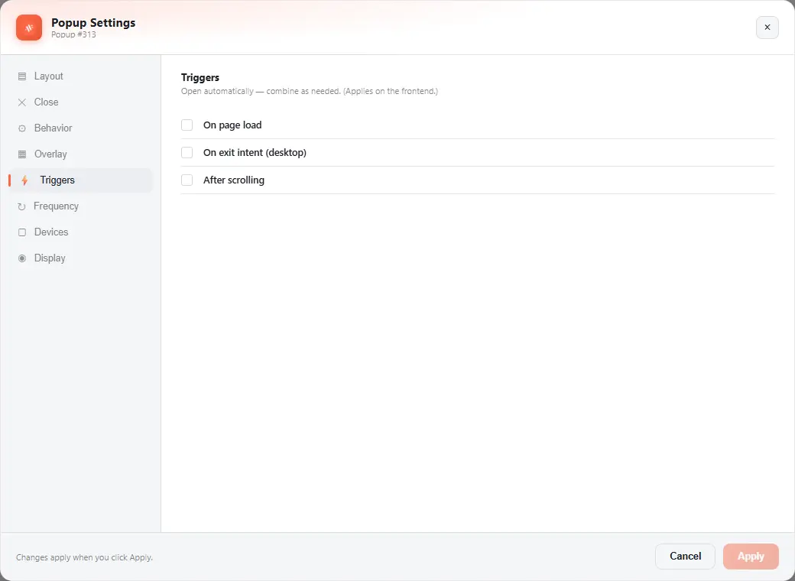This screenshot has height=581, width=795.
Task: Enable the On page load checkbox
Action: [x=187, y=125]
